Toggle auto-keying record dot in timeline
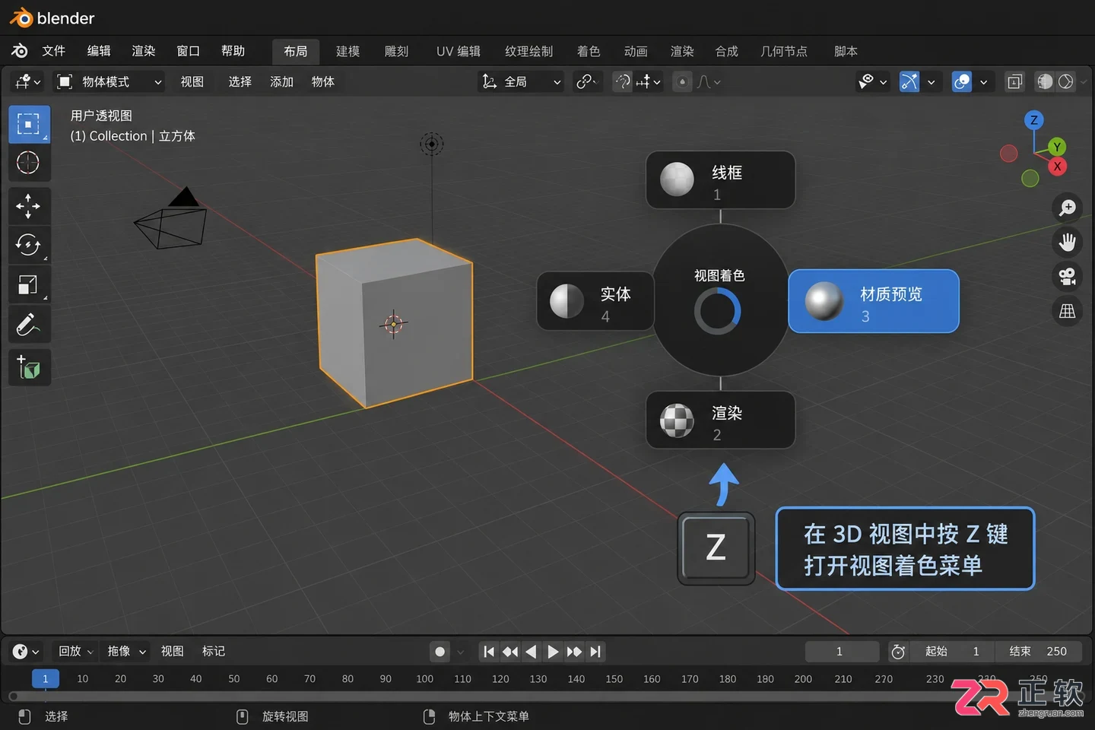This screenshot has width=1095, height=730. (440, 652)
